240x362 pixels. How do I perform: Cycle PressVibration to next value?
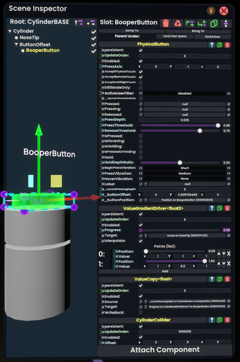click(x=229, y=173)
